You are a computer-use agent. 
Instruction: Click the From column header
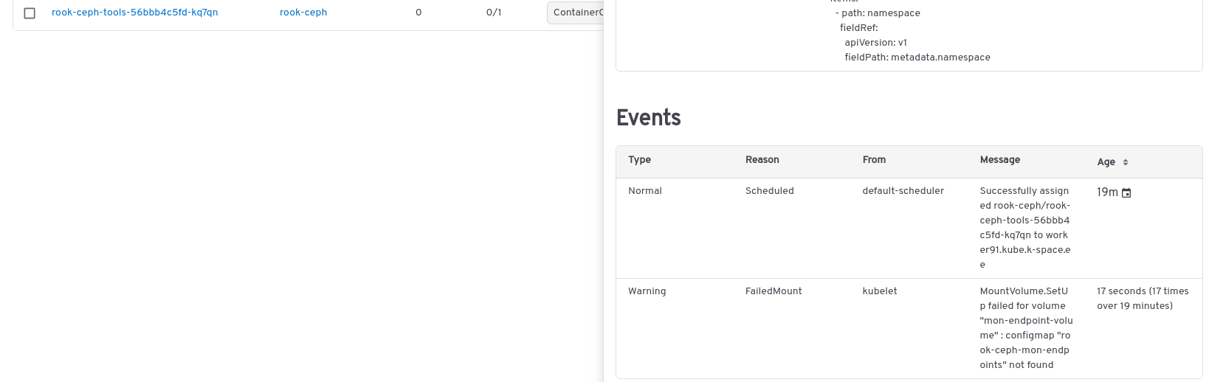pos(874,160)
